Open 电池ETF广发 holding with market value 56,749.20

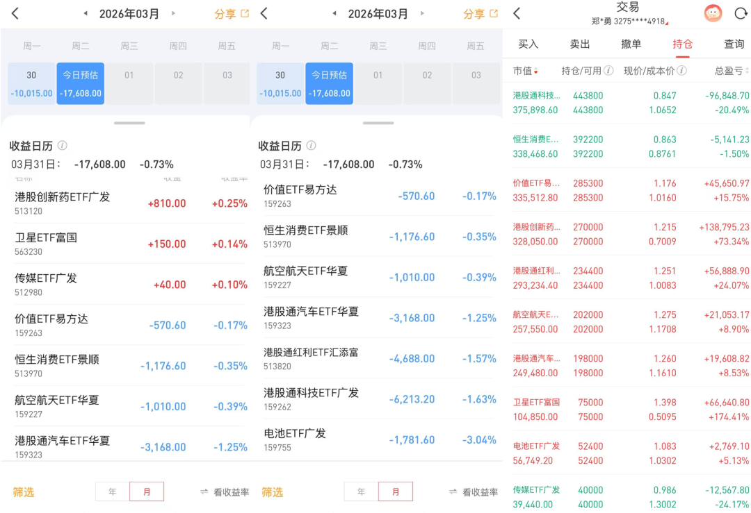[x=630, y=453]
